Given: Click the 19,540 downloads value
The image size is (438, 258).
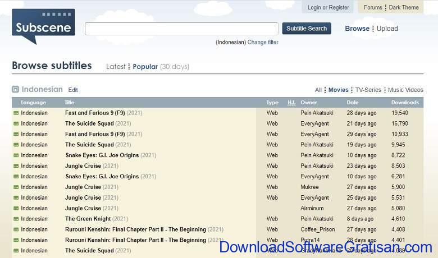Looking at the screenshot, I should coord(400,113).
